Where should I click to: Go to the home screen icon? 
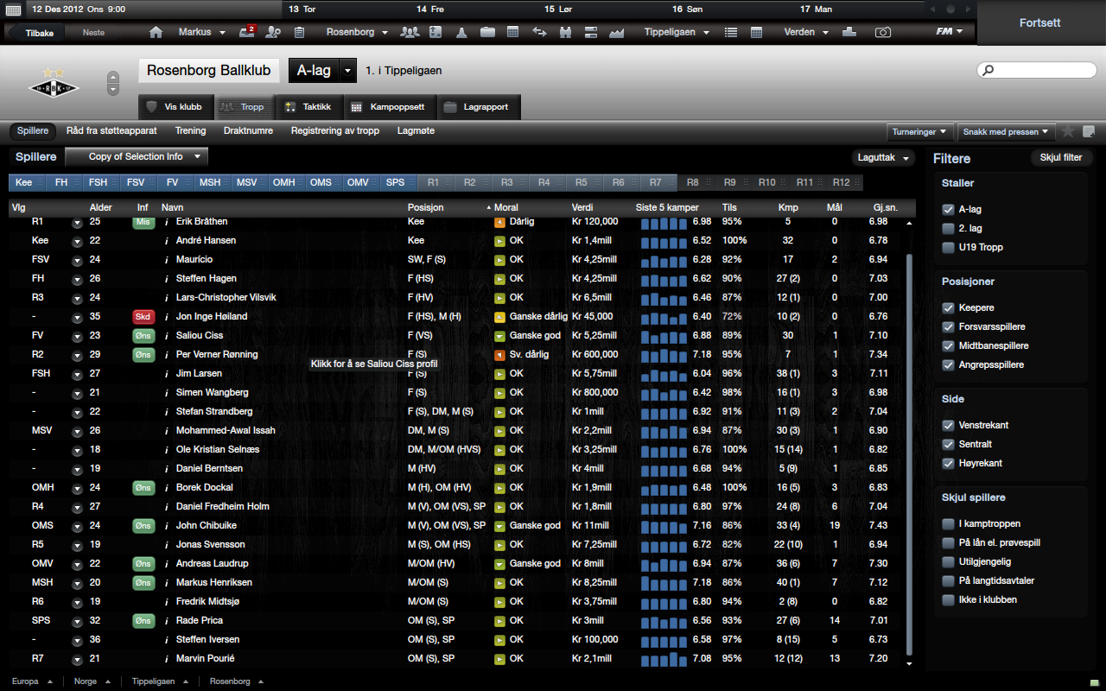(x=156, y=32)
